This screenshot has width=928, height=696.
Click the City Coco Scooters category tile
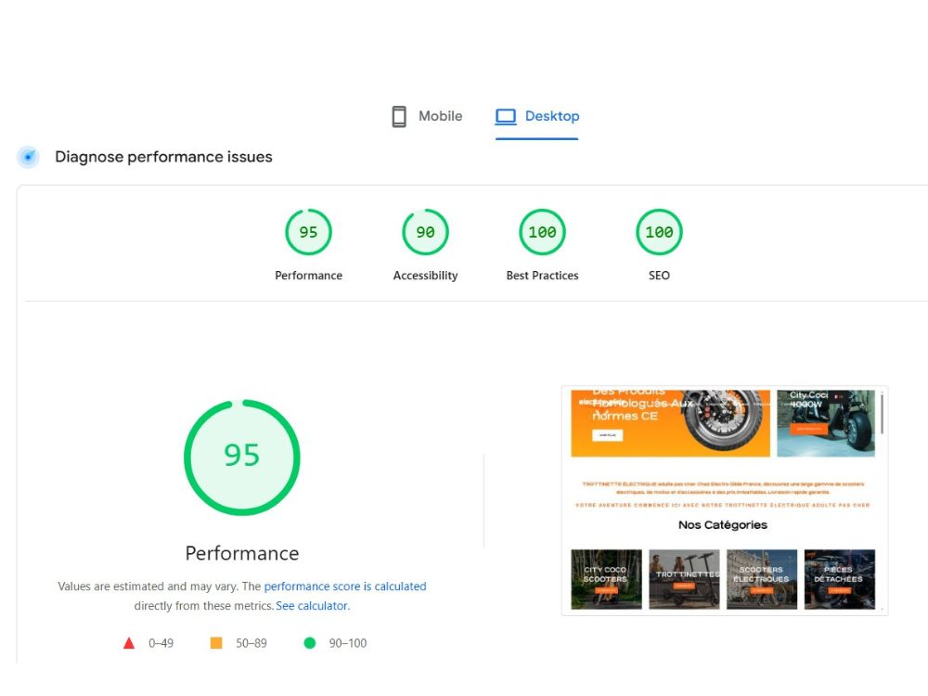[x=606, y=579]
